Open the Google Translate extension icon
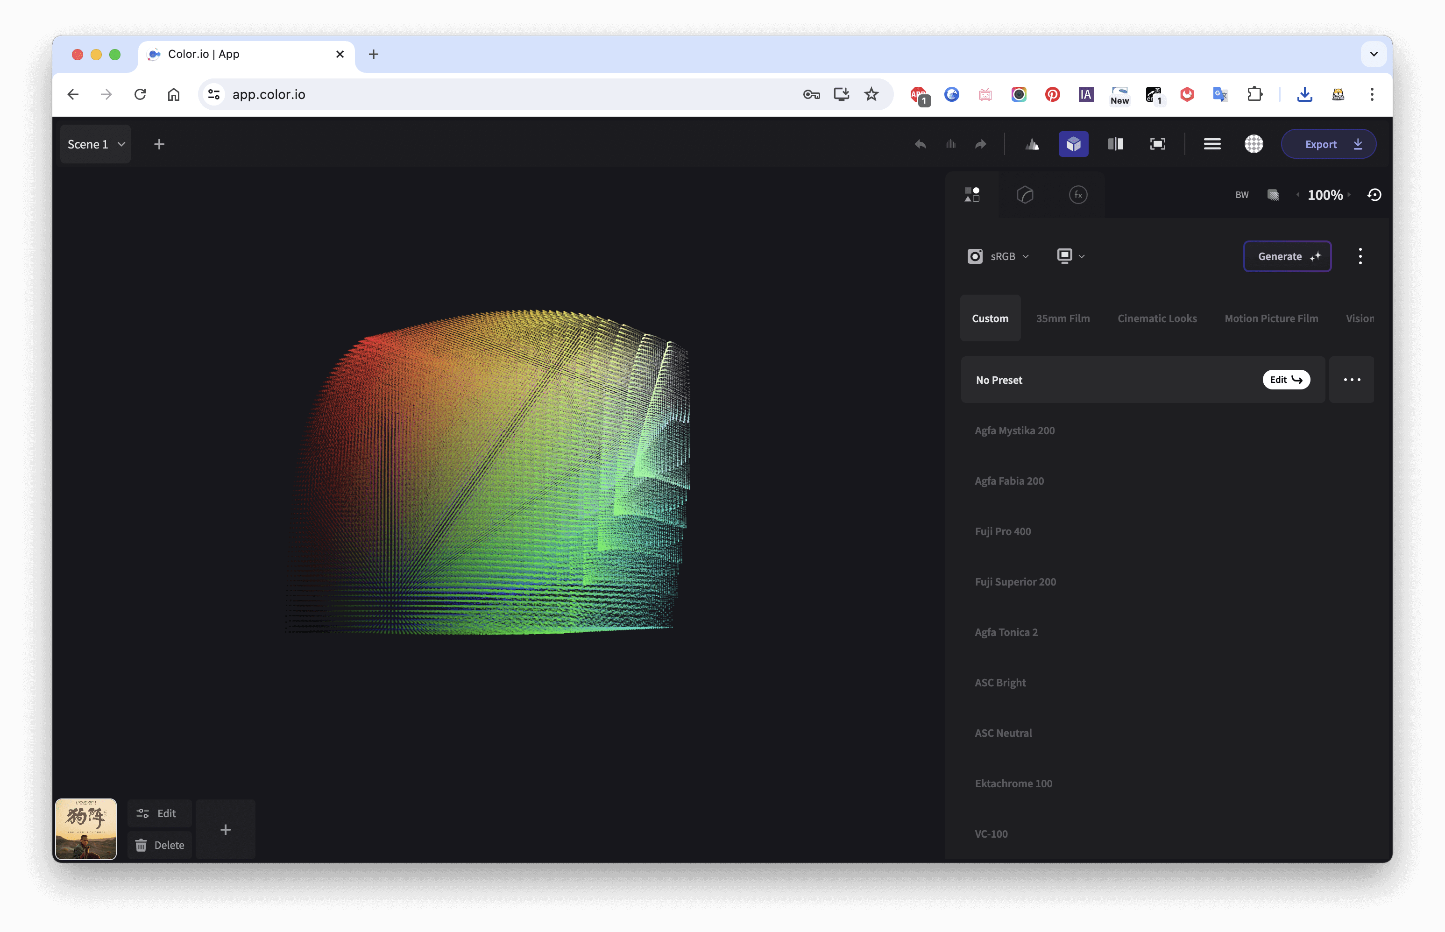 pos(1220,94)
